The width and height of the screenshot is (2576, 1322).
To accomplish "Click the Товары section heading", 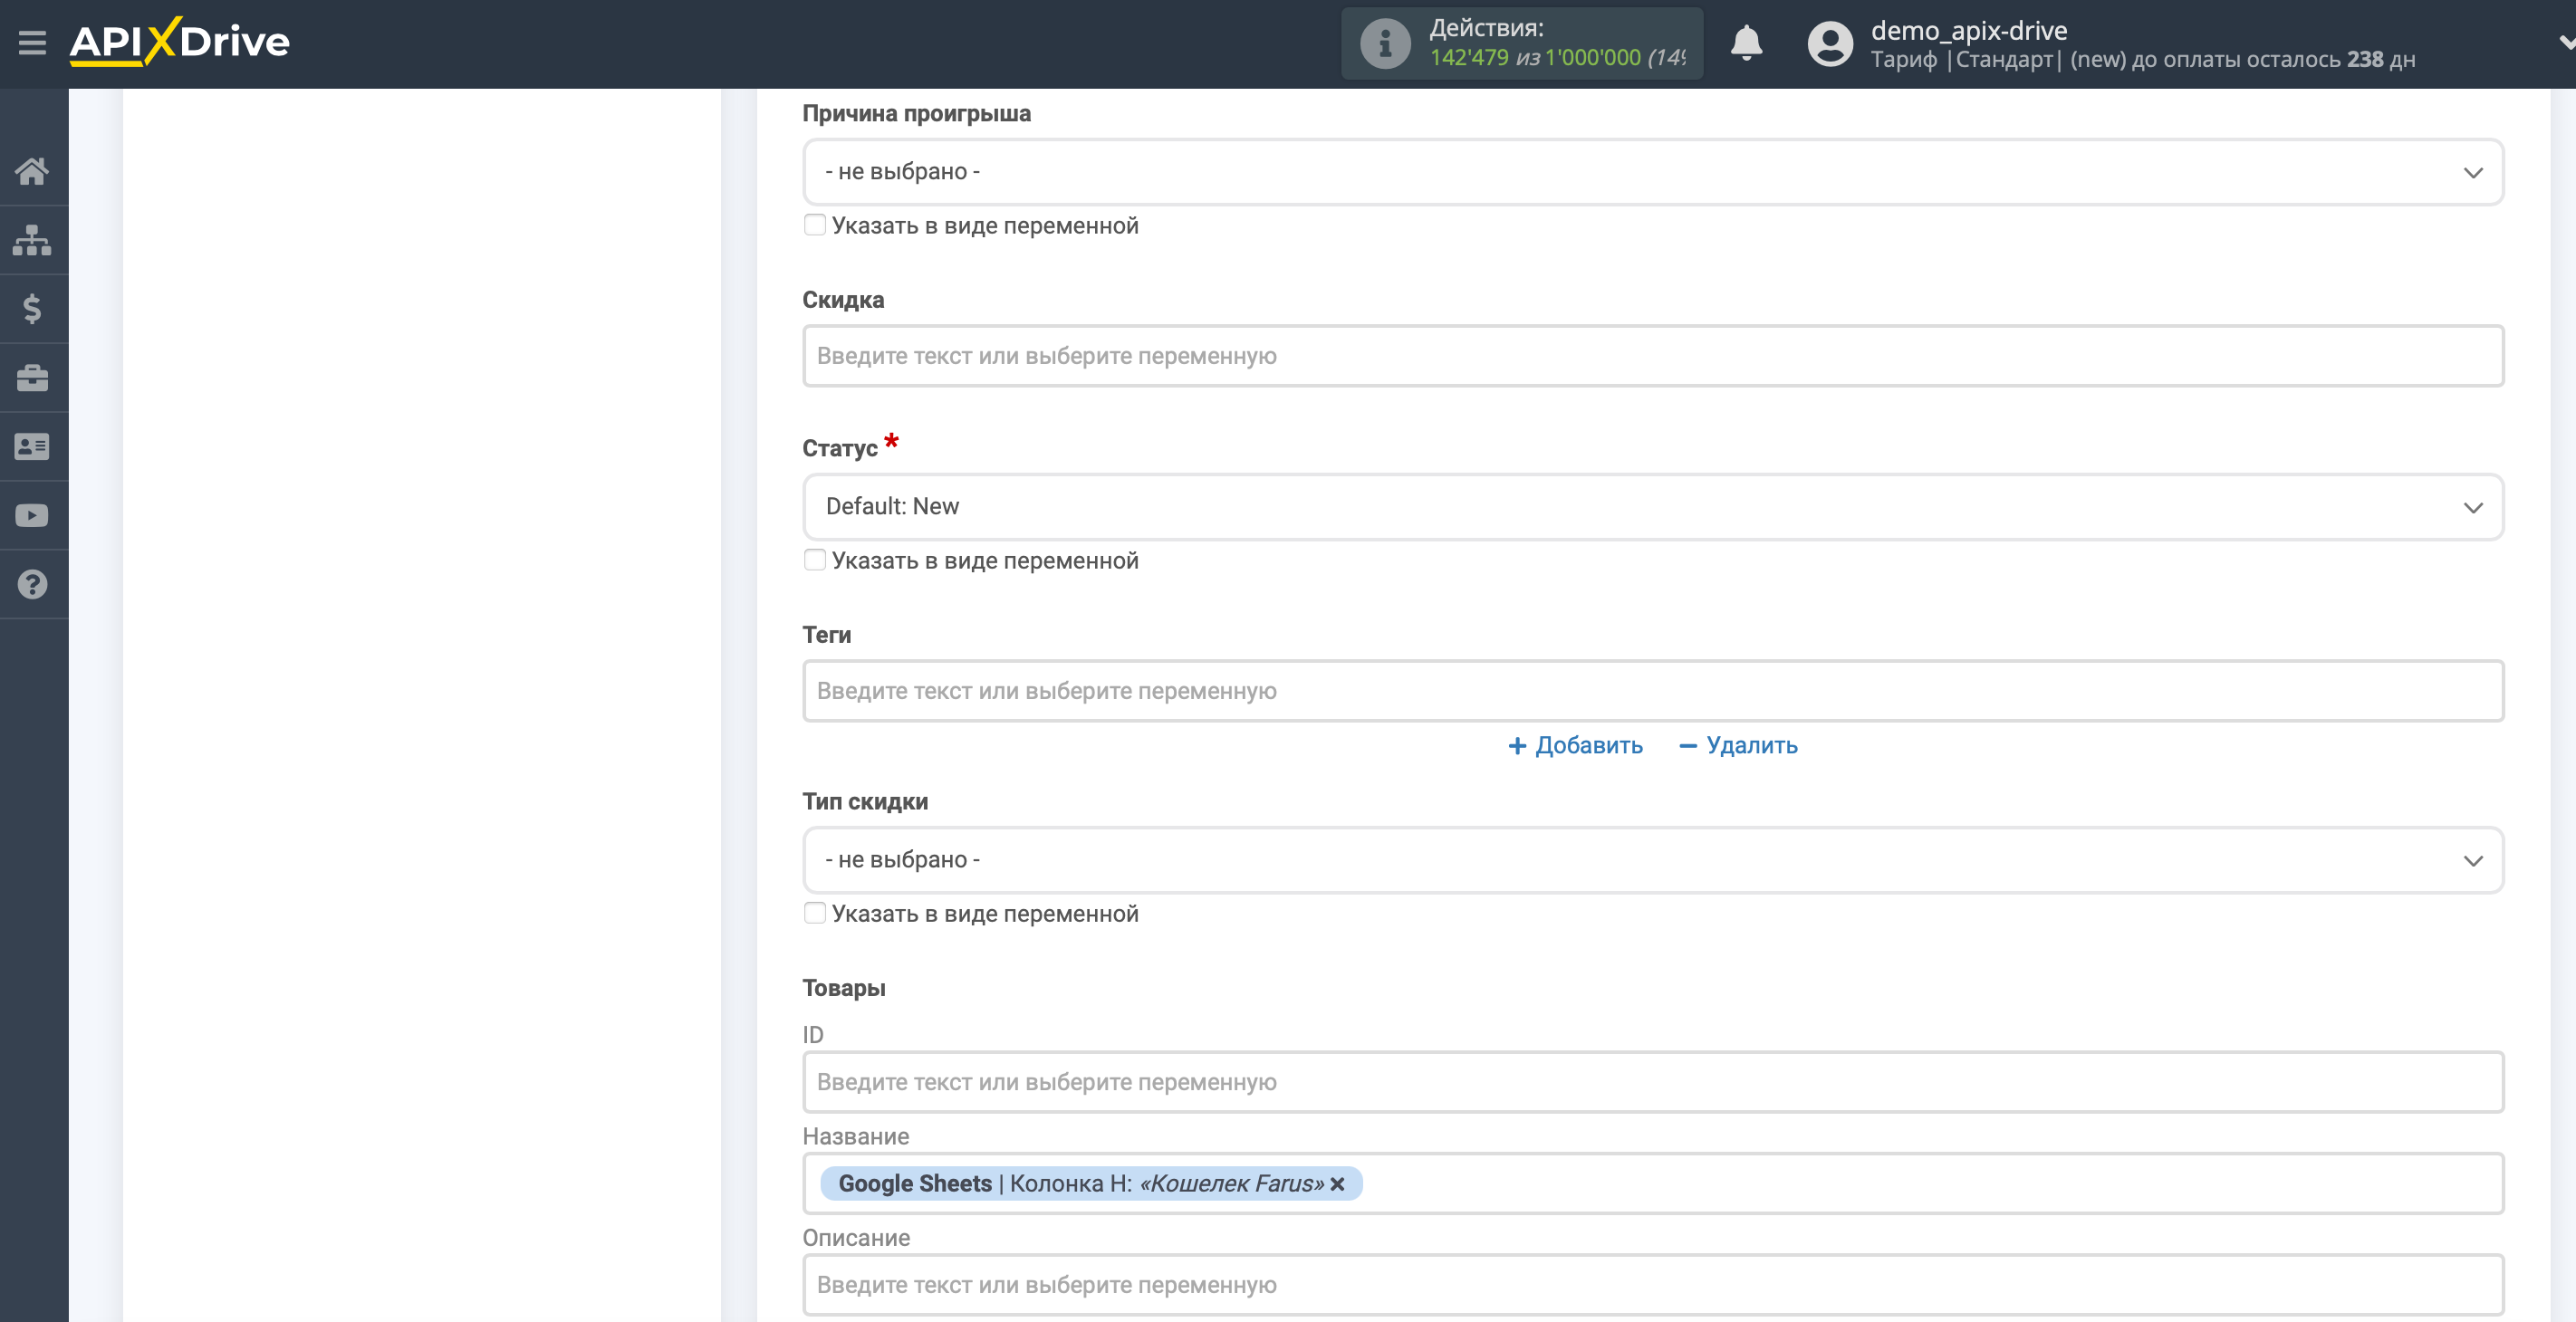I will tap(843, 988).
